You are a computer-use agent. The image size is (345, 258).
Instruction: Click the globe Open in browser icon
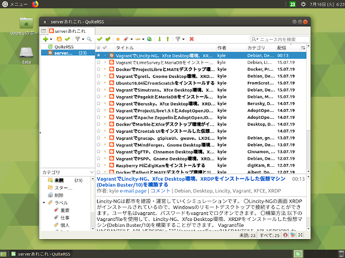coord(149,39)
